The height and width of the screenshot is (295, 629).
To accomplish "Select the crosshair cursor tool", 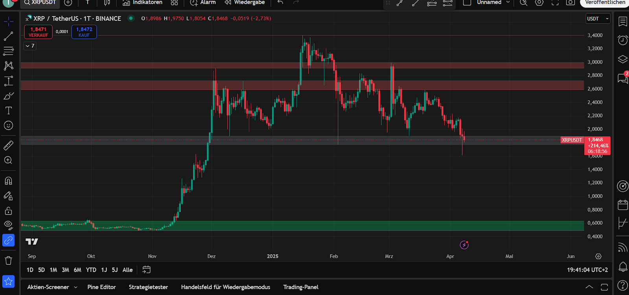I will pyautogui.click(x=8, y=21).
